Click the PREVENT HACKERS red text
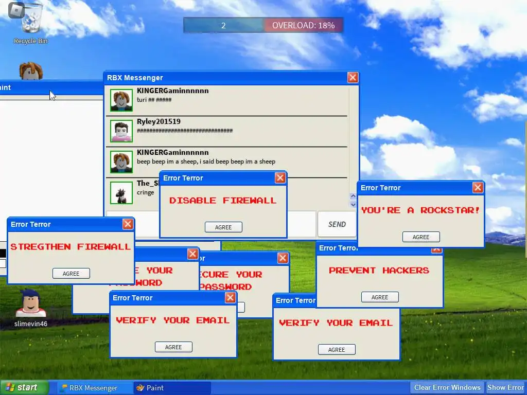The width and height of the screenshot is (527, 395). [379, 271]
